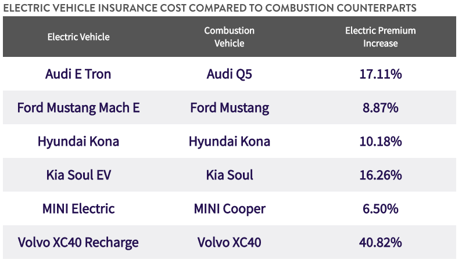Image resolution: width=462 pixels, height=263 pixels.
Task: Click the 40.82% premium value
Action: (381, 243)
